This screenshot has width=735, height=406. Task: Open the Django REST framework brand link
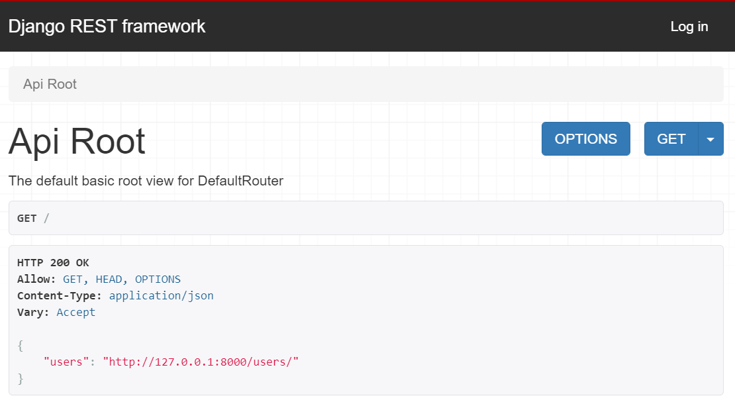pyautogui.click(x=107, y=26)
